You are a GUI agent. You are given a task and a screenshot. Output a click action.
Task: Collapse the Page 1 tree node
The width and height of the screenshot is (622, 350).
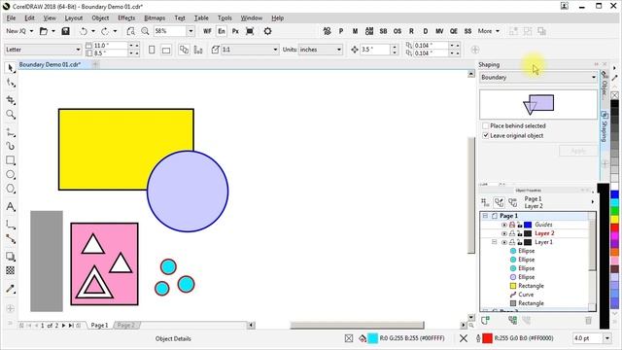485,216
